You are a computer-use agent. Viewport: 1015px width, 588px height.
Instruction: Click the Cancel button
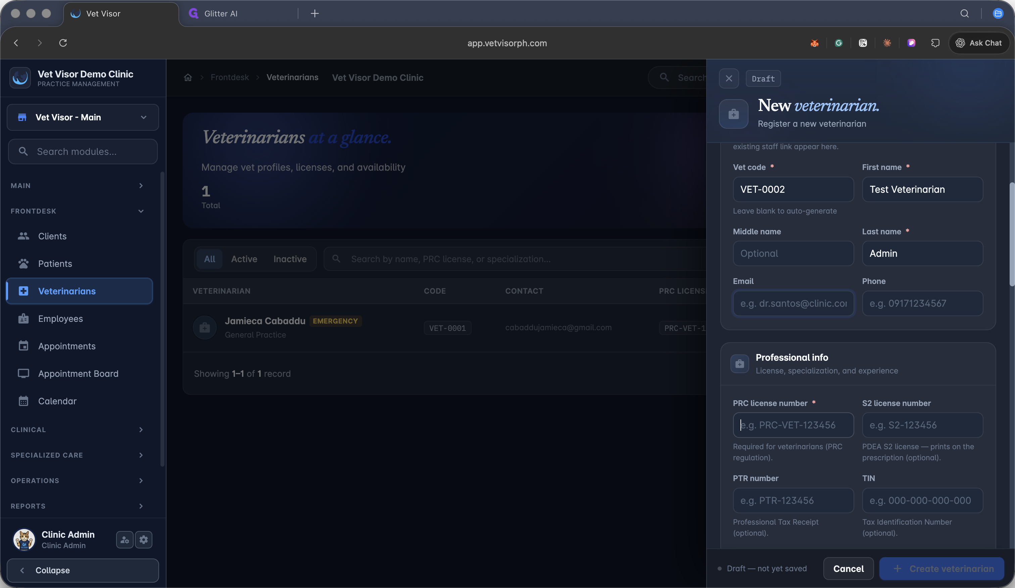pyautogui.click(x=848, y=569)
